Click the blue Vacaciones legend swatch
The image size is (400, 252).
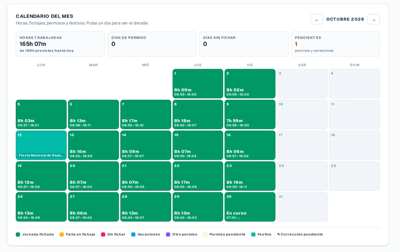click(x=133, y=235)
